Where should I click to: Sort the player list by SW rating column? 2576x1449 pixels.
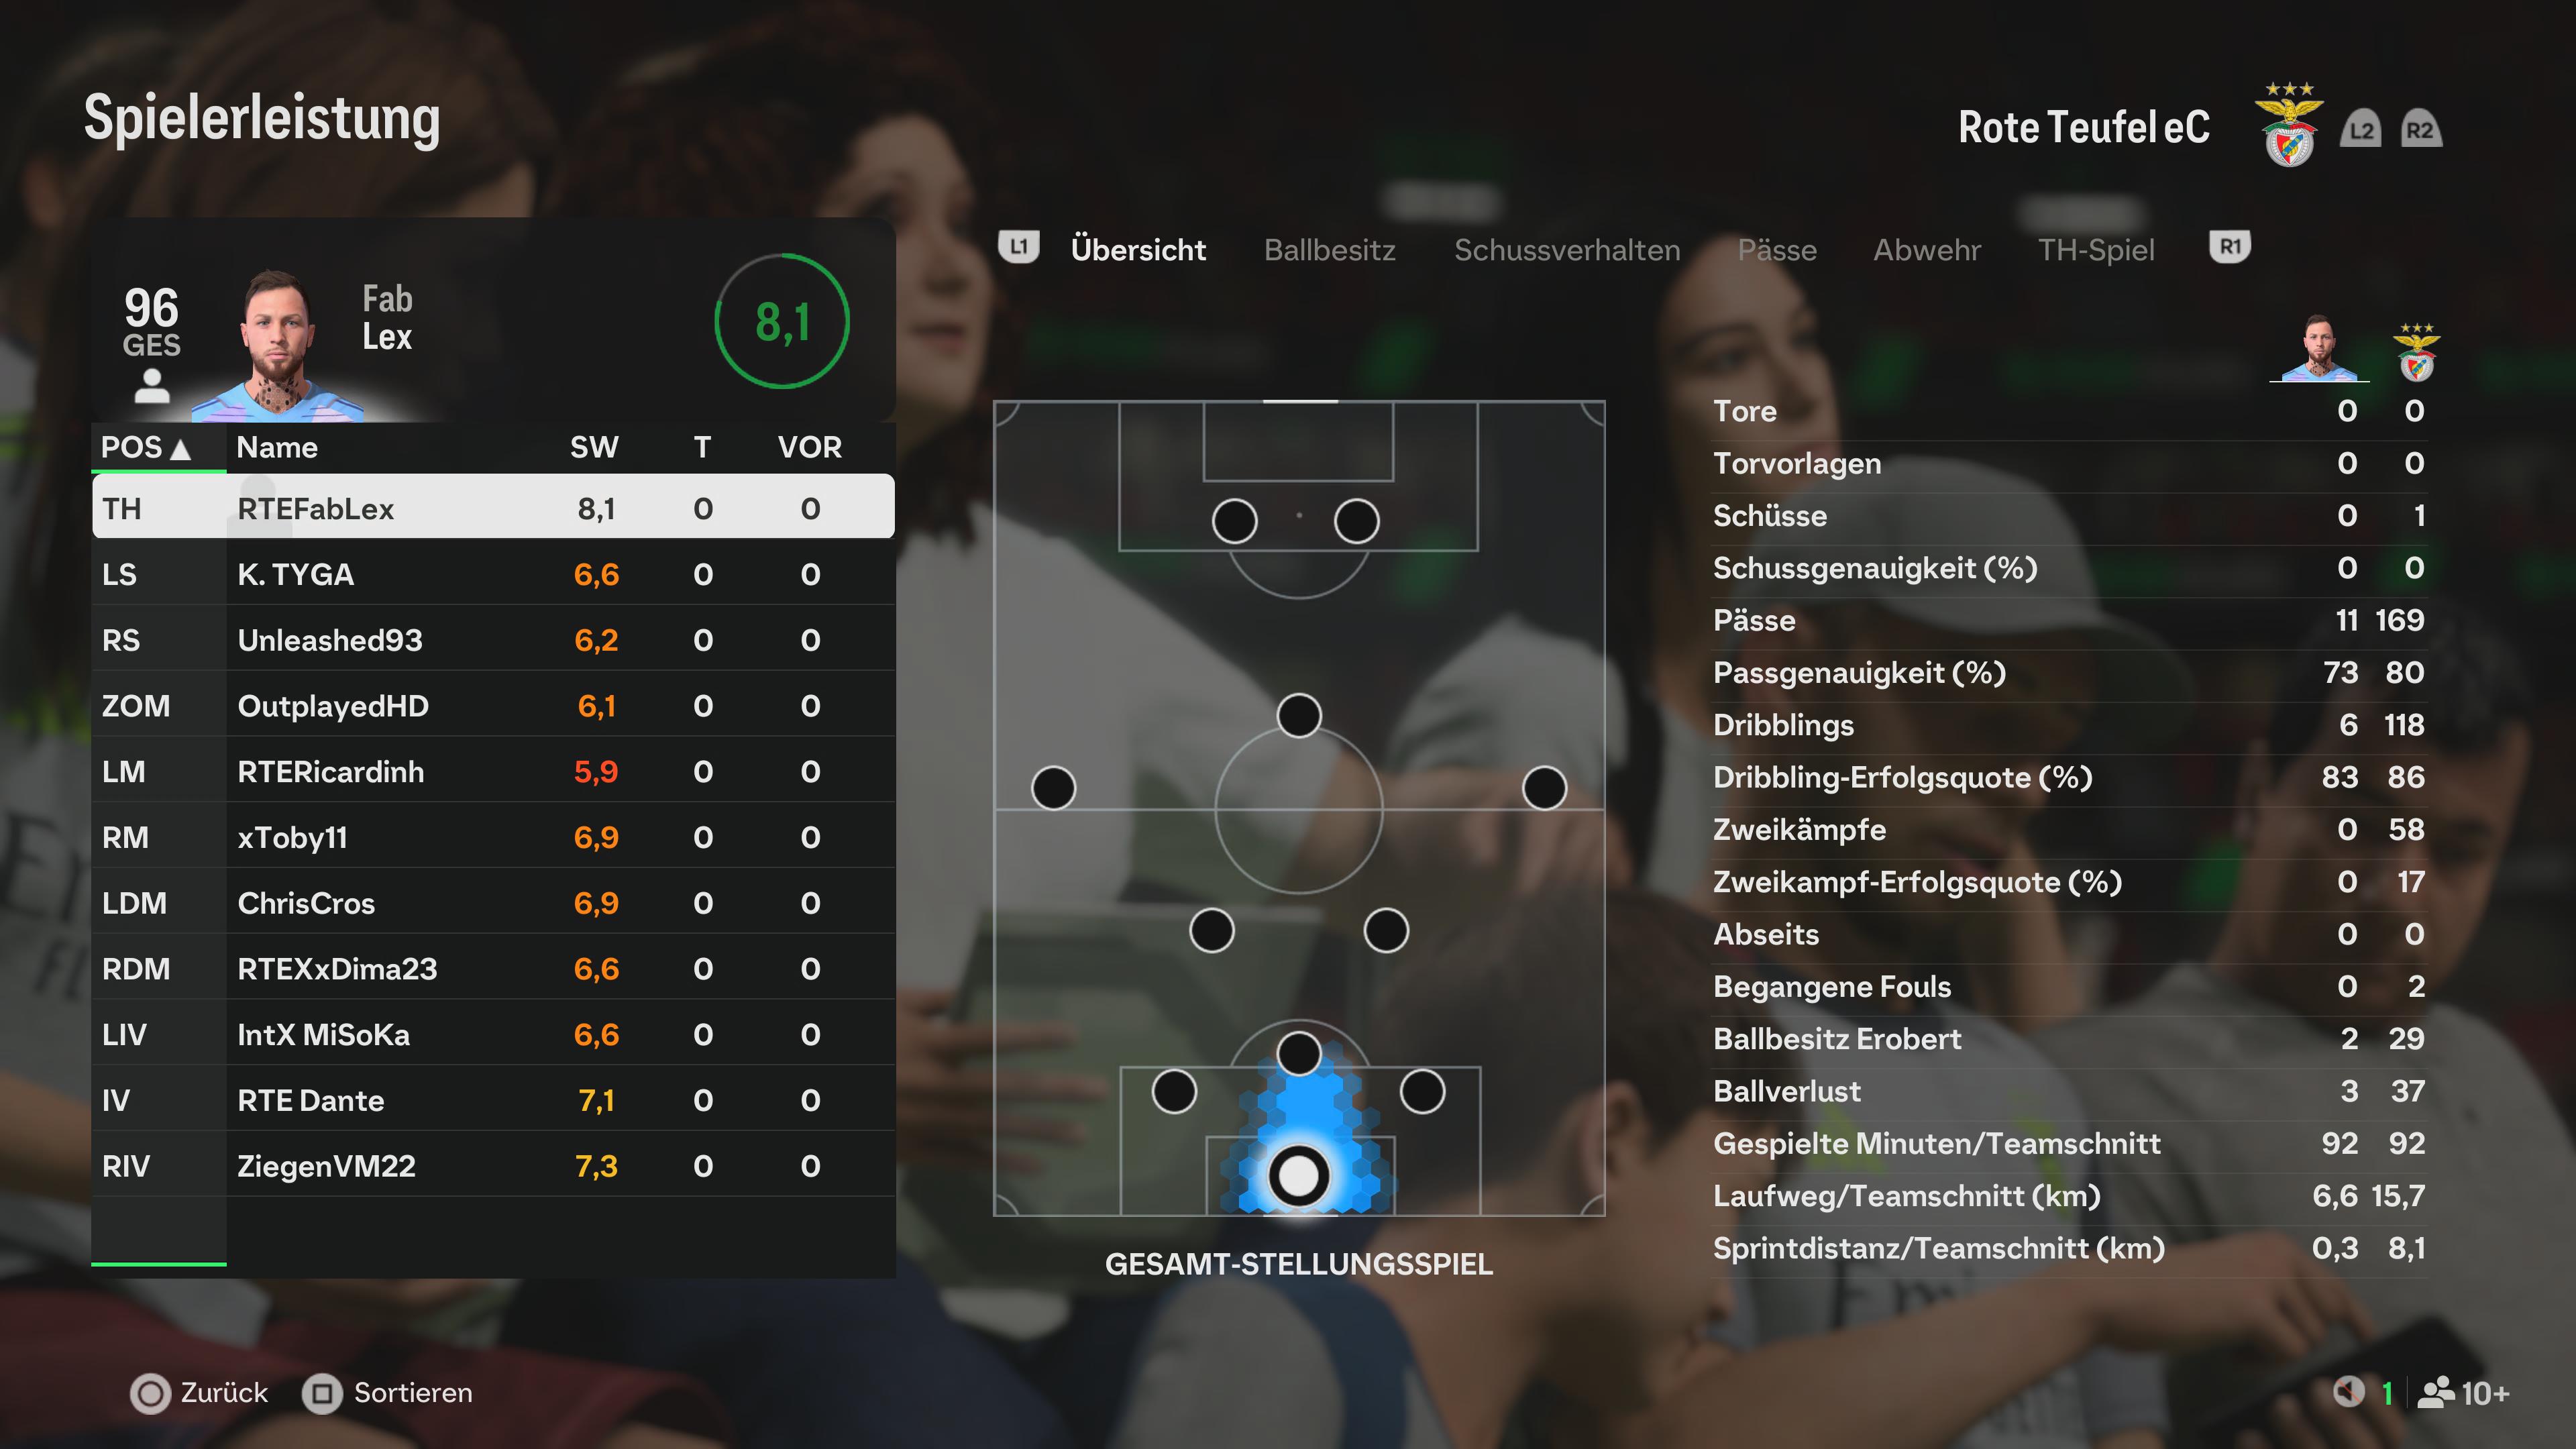(x=594, y=447)
